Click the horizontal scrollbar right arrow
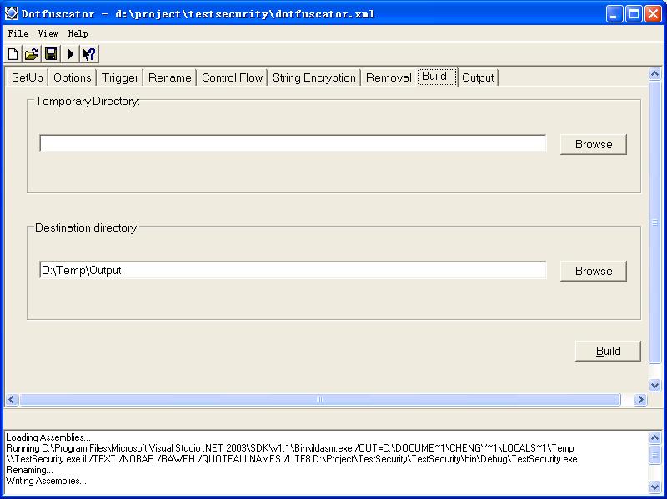 tap(640, 400)
